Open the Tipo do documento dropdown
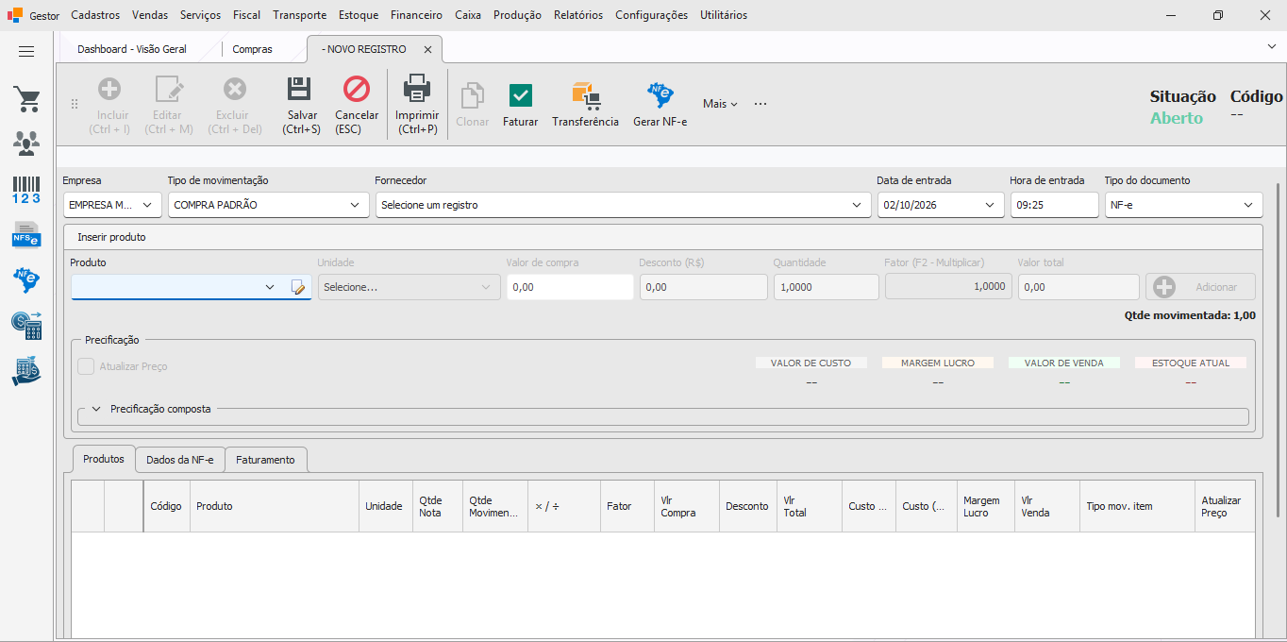 click(1183, 205)
